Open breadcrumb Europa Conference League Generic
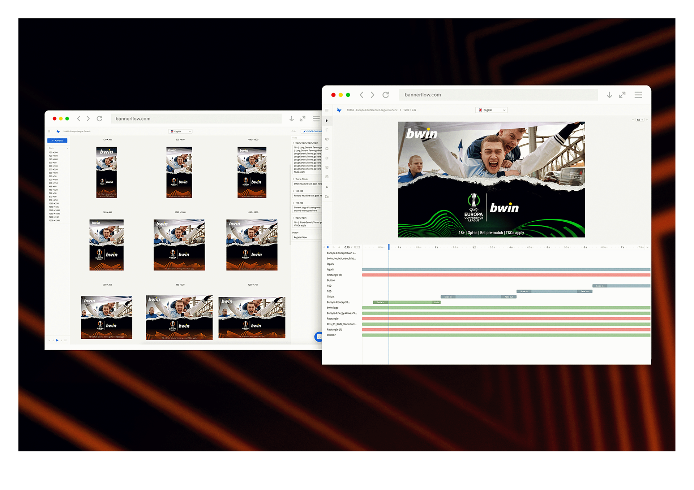694x490 pixels. (372, 110)
